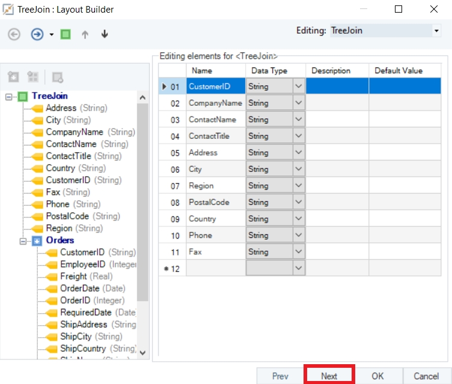Click the move up arrow icon
Viewport: 452px width, 384px height.
coord(85,34)
